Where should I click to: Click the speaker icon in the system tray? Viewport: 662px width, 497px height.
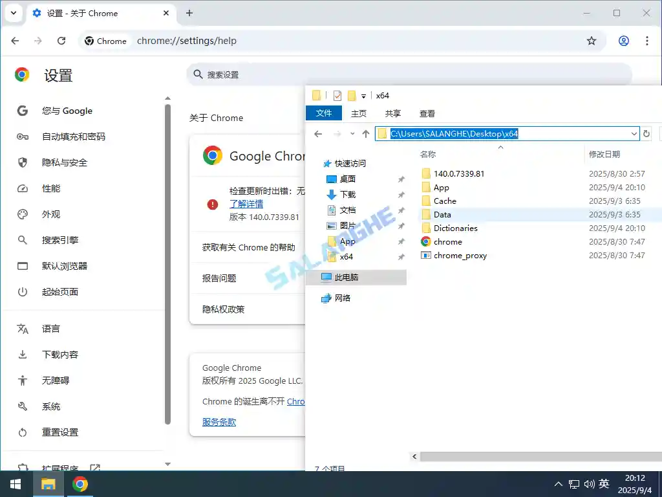pyautogui.click(x=589, y=483)
